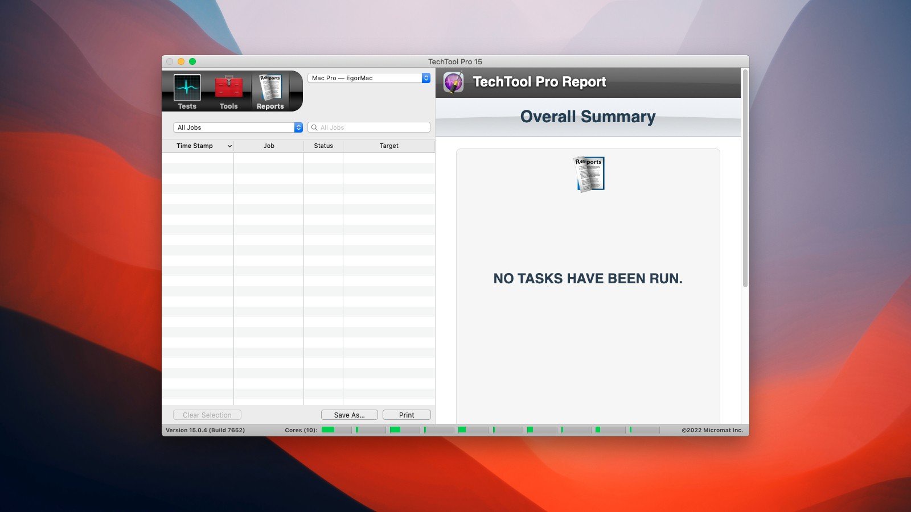Click the TechTool Pro logo in report header
911x512 pixels.
(x=454, y=82)
